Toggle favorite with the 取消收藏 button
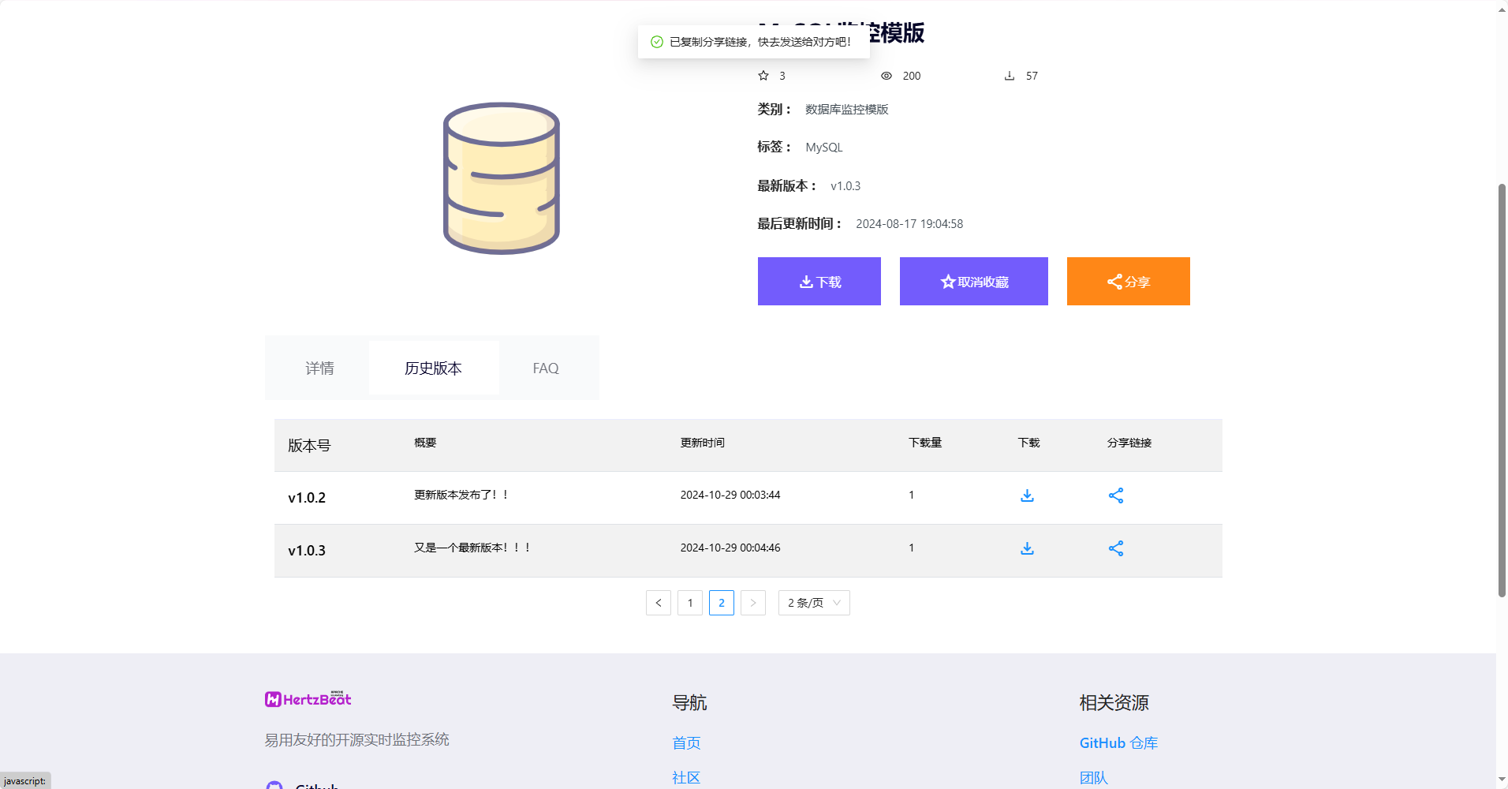Screen dimensions: 1508x789 (973, 282)
